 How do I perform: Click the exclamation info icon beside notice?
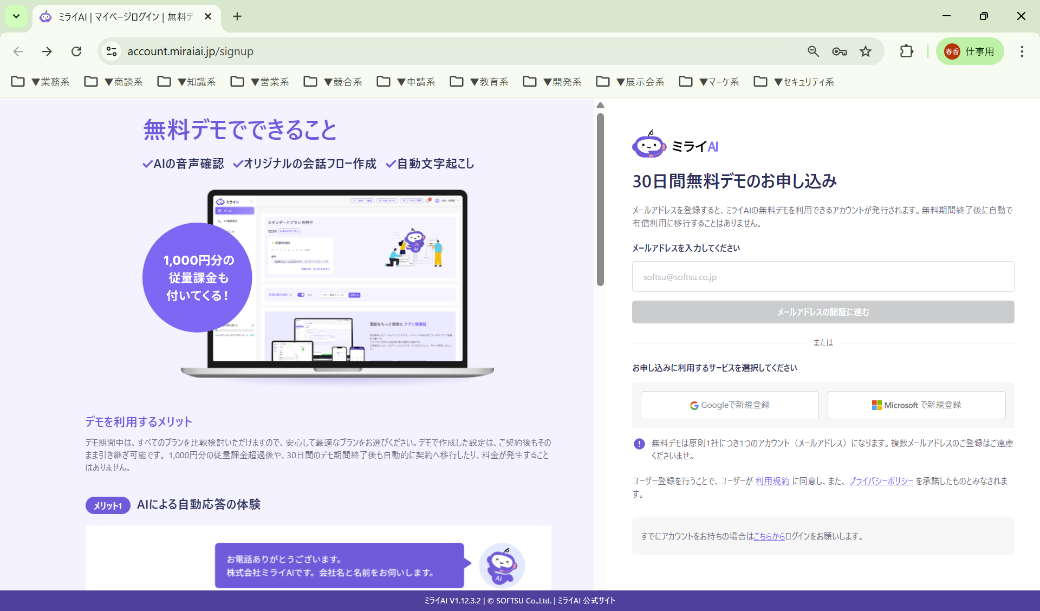639,444
